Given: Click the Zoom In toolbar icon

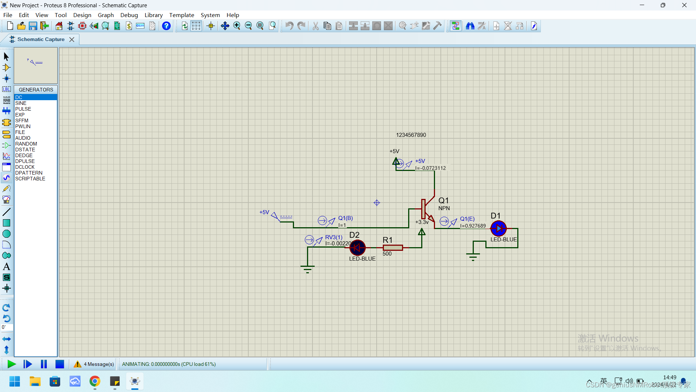Looking at the screenshot, I should click(237, 26).
